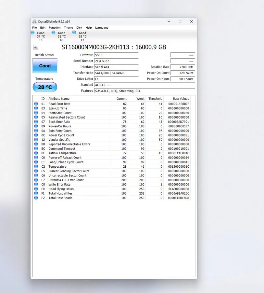The width and height of the screenshot is (264, 293).
Task: Switch to disk C: tab at 37 °C
Action: (x=41, y=36)
